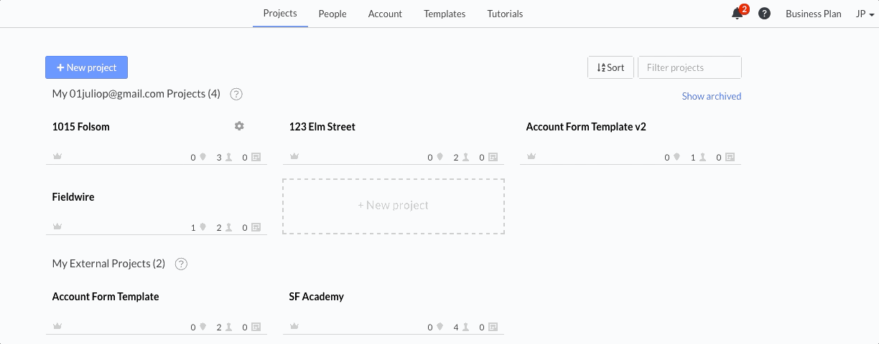Click the plans icon on 123 Elm Street
Screen dimensions: 879x344
click(x=493, y=157)
